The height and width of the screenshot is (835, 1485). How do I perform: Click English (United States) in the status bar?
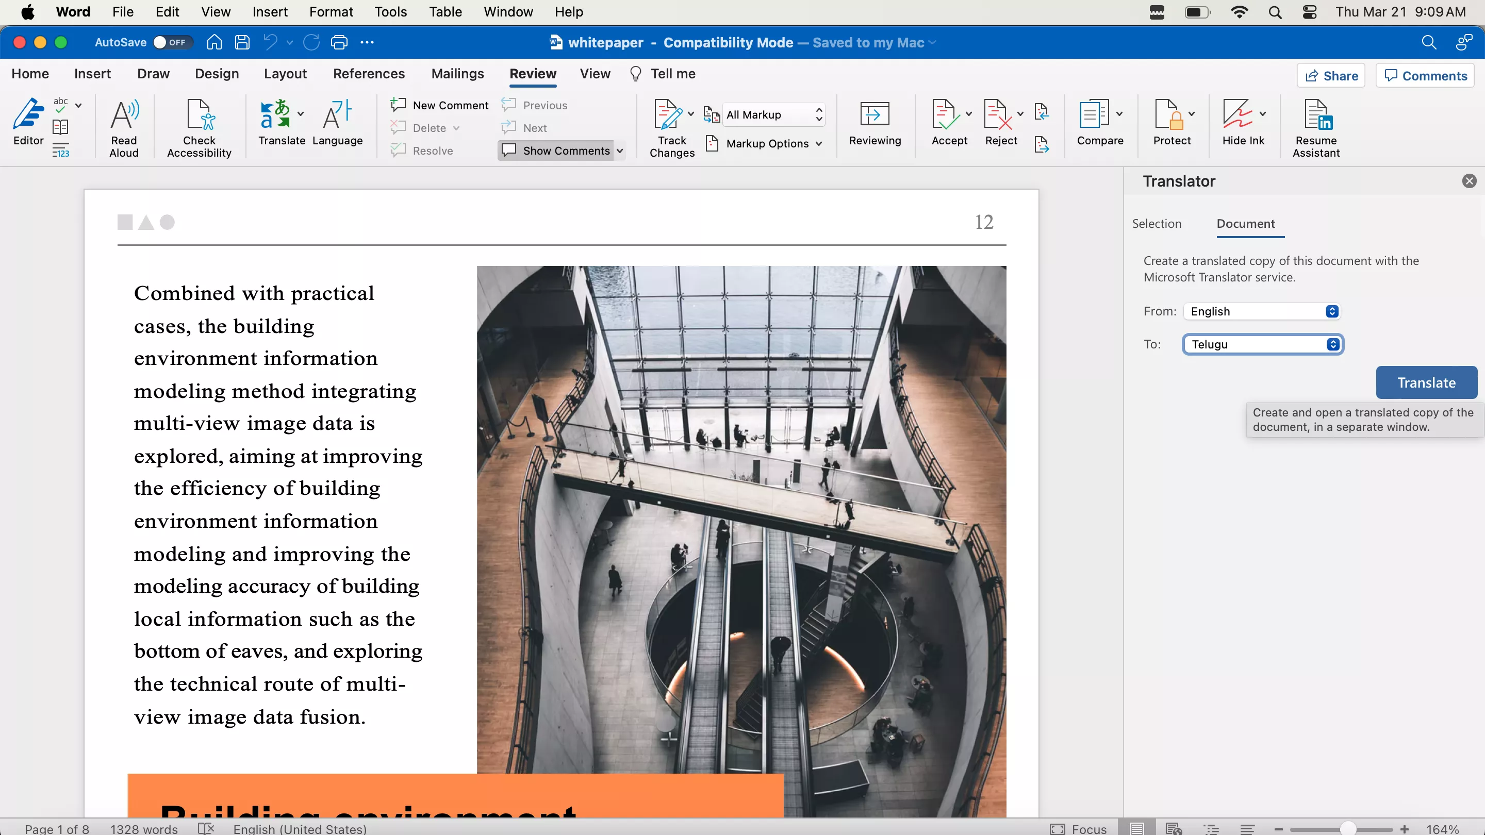(299, 829)
